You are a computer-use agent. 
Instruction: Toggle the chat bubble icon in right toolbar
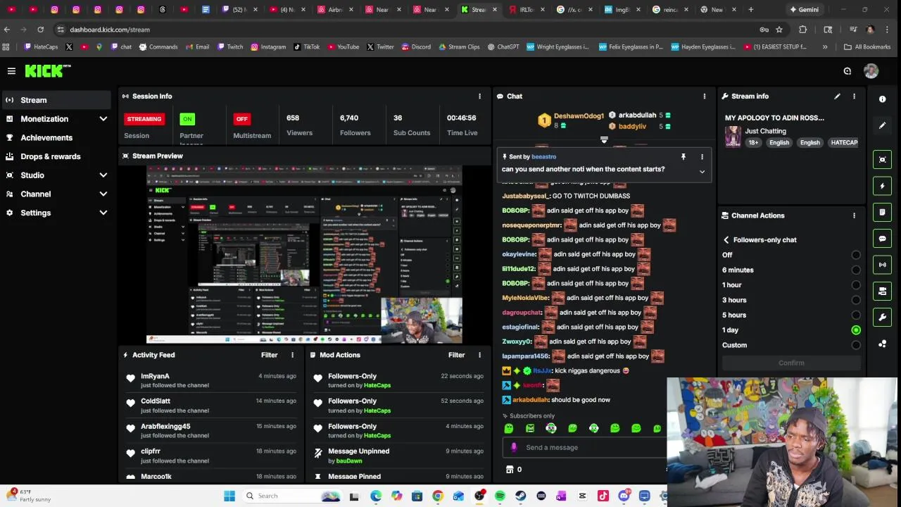pyautogui.click(x=883, y=239)
